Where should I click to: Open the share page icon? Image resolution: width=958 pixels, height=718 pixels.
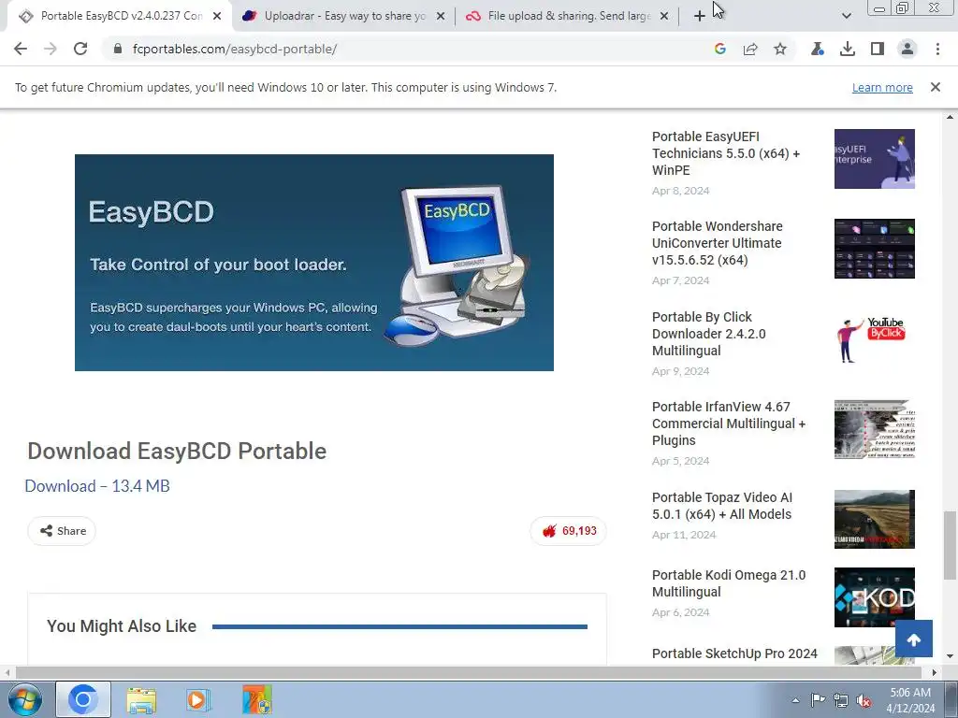(x=750, y=49)
